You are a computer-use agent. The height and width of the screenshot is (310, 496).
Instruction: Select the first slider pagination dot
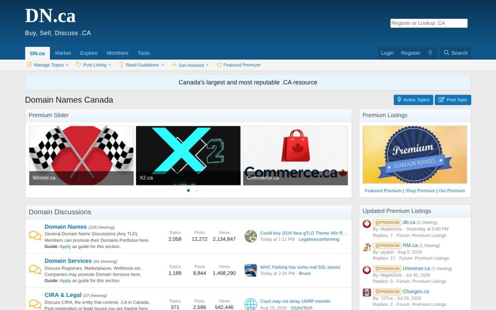pos(188,190)
